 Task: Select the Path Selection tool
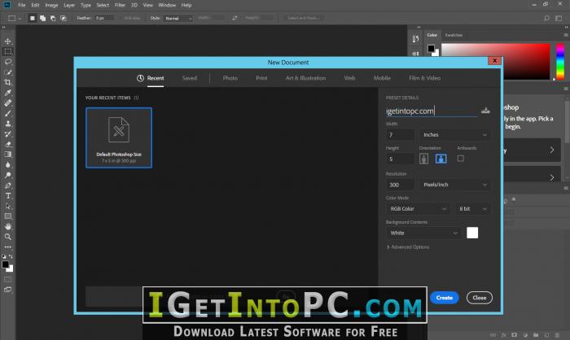pos(7,206)
